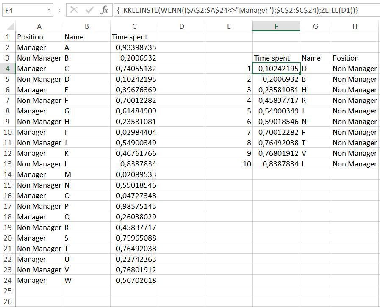Screen dimensions: 380x307
Task: Click the 'Position' header cell in column A
Action: click(x=39, y=37)
